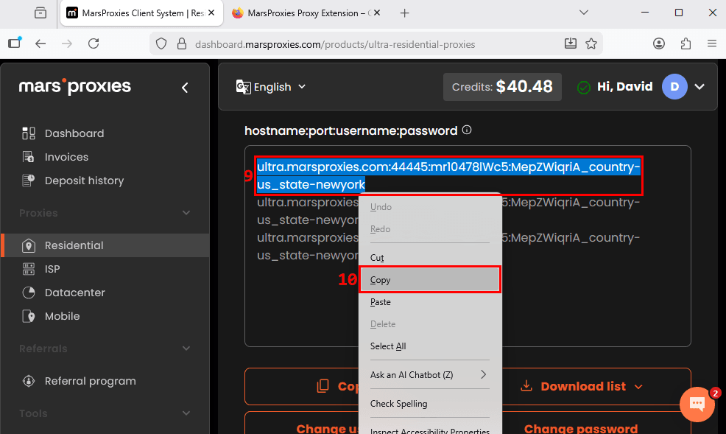The image size is (726, 434).
Task: Open English language dropdown
Action: tap(271, 87)
